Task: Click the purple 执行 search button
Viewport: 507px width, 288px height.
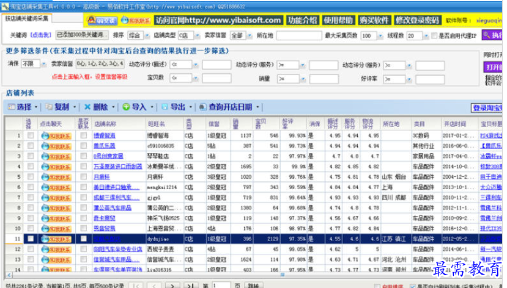Action: tap(492, 35)
